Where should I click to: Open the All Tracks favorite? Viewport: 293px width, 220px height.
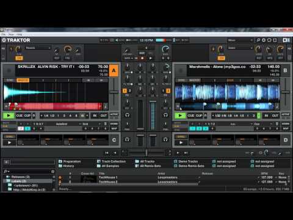(145, 161)
